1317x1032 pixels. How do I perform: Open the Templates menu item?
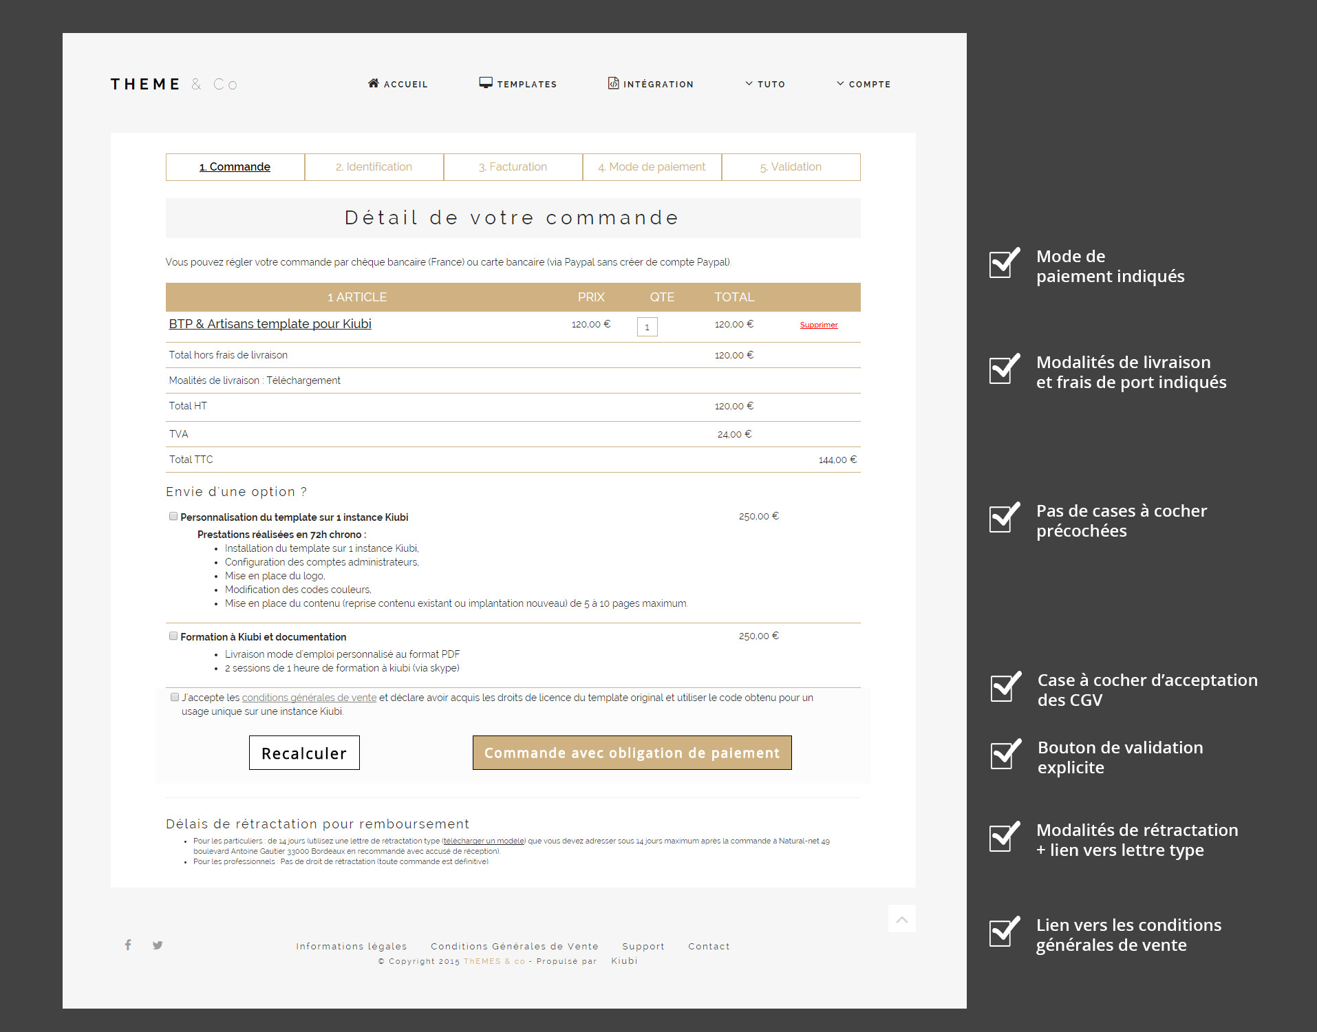coord(518,84)
